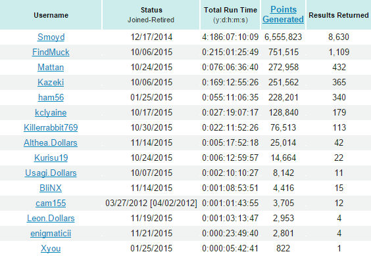Select Smoyd's join date 12/17/2014
This screenshot has height=256, width=371.
click(x=151, y=37)
